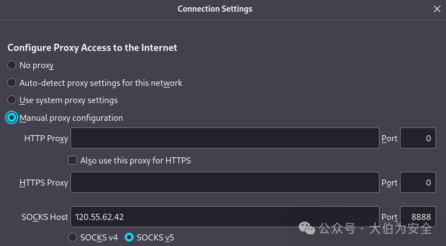Click the HTTP Proxy label
This screenshot has width=446, height=246.
pos(46,139)
